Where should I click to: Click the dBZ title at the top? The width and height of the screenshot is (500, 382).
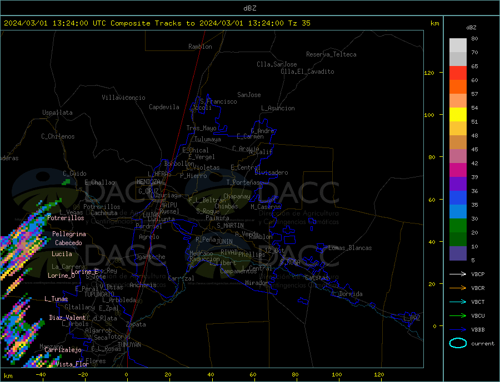pyautogui.click(x=249, y=8)
